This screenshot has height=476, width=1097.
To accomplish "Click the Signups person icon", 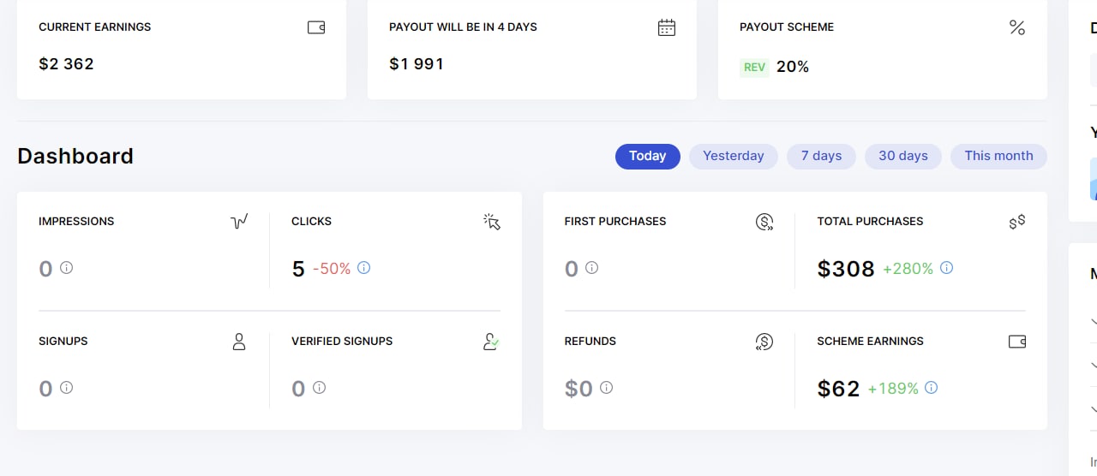I will [x=239, y=342].
